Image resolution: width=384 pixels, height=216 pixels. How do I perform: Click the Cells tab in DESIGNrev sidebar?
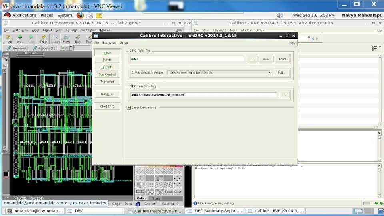[6, 54]
